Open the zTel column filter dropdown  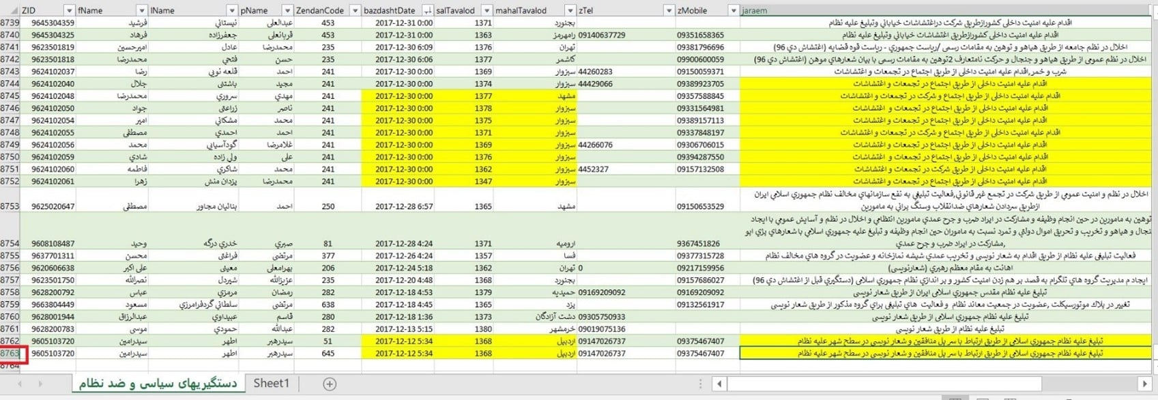669,10
